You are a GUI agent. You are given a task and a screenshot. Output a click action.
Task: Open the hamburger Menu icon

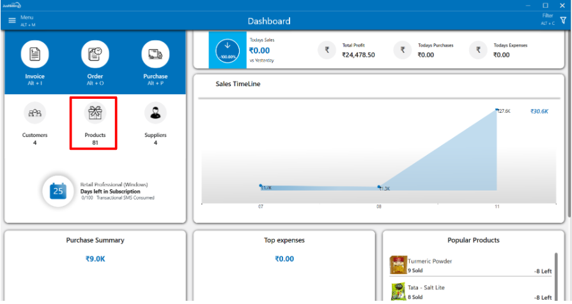[x=12, y=20]
